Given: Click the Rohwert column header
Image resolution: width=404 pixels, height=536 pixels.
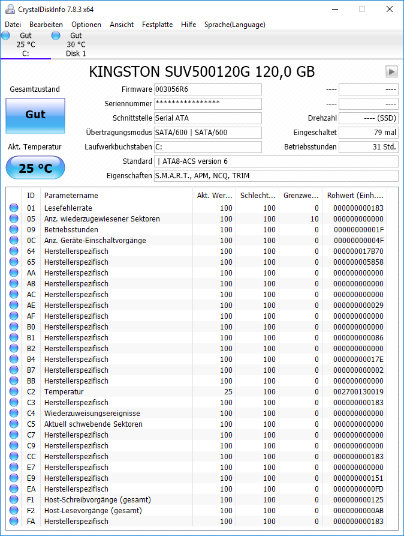Looking at the screenshot, I should [354, 196].
